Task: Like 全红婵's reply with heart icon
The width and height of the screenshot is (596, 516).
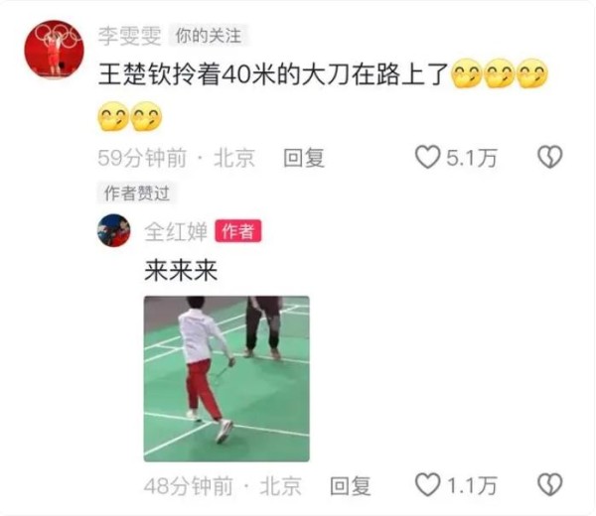Action: [427, 485]
